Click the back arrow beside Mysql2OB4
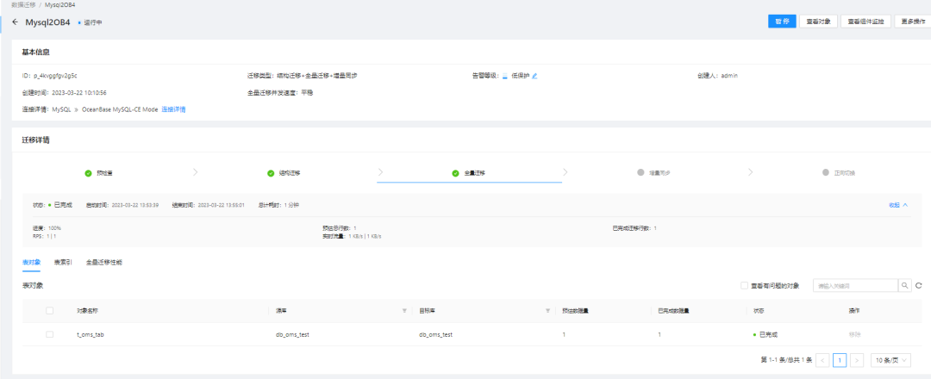Viewport: 931px width, 379px height. click(15, 22)
